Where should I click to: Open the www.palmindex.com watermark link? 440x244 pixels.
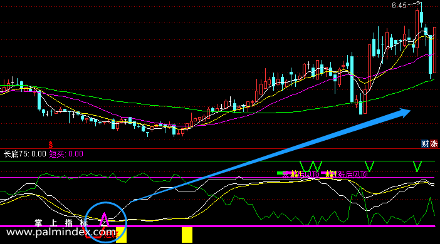(x=61, y=232)
